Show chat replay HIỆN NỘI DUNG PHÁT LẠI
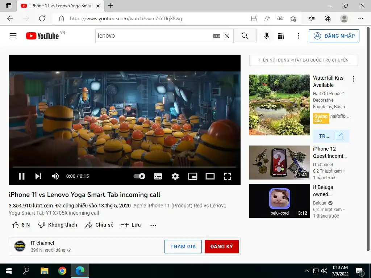Image resolution: width=371 pixels, height=278 pixels. tap(304, 60)
